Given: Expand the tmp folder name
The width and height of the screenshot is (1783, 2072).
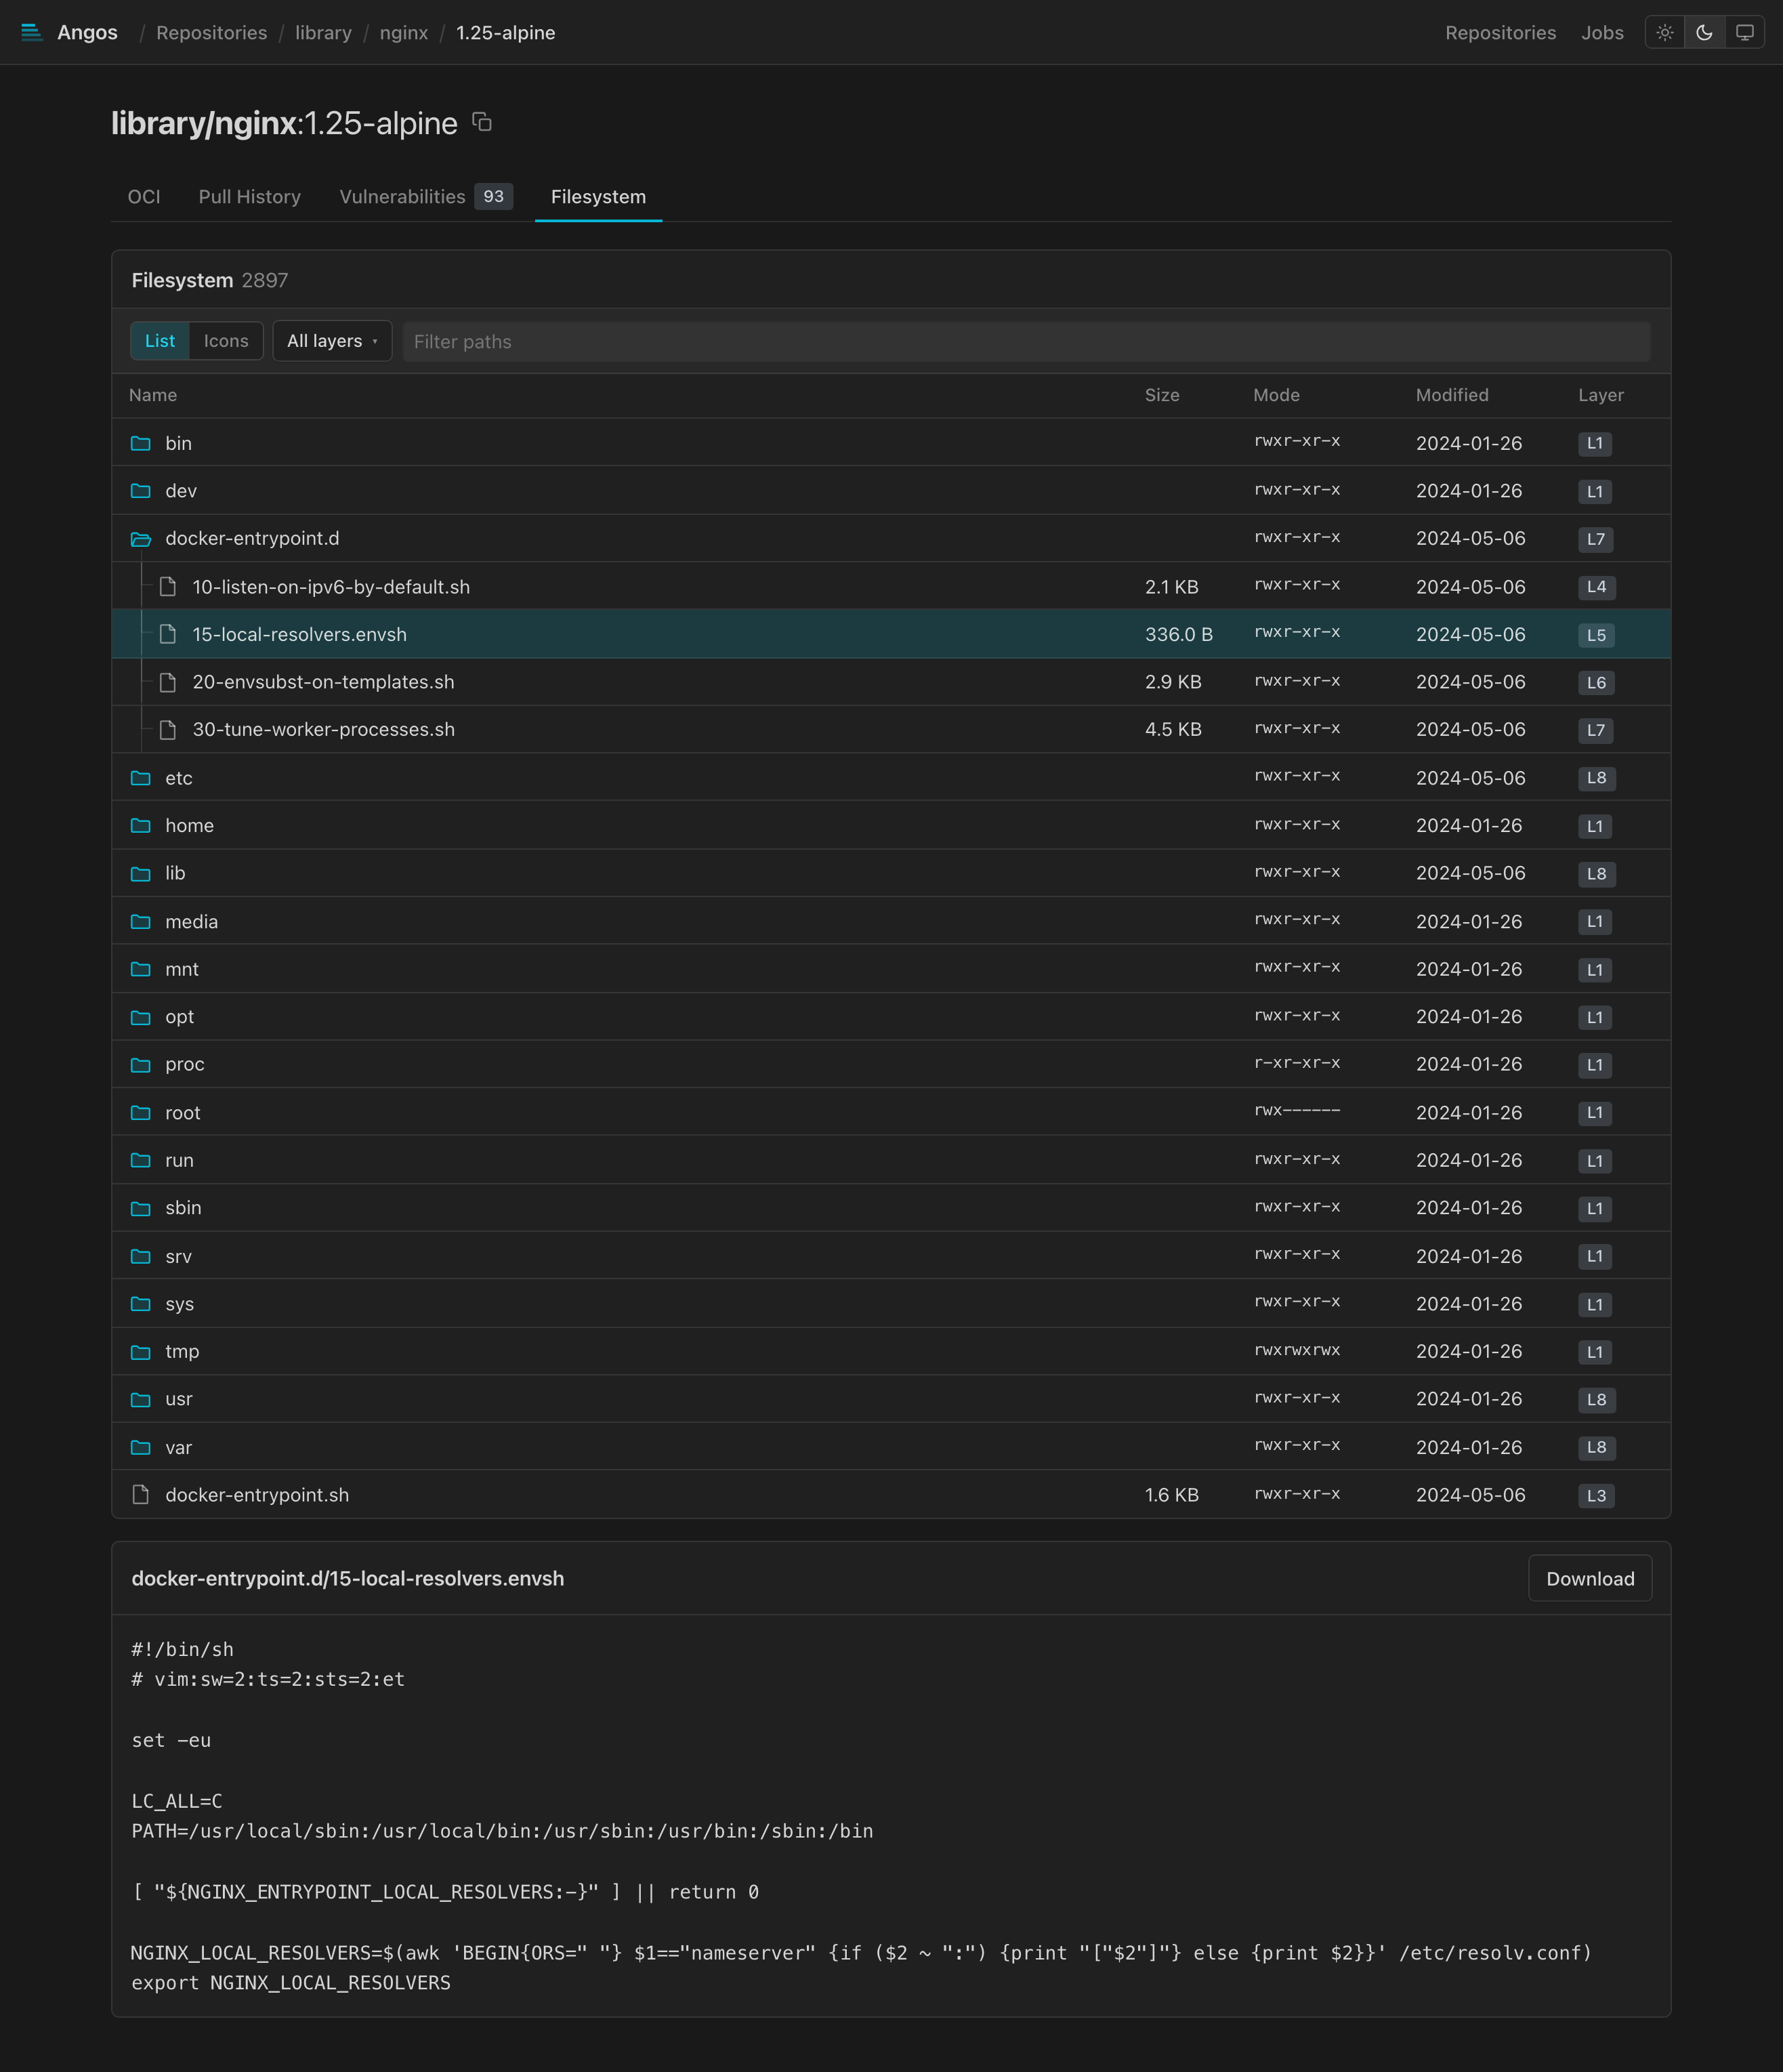Looking at the screenshot, I should [182, 1352].
